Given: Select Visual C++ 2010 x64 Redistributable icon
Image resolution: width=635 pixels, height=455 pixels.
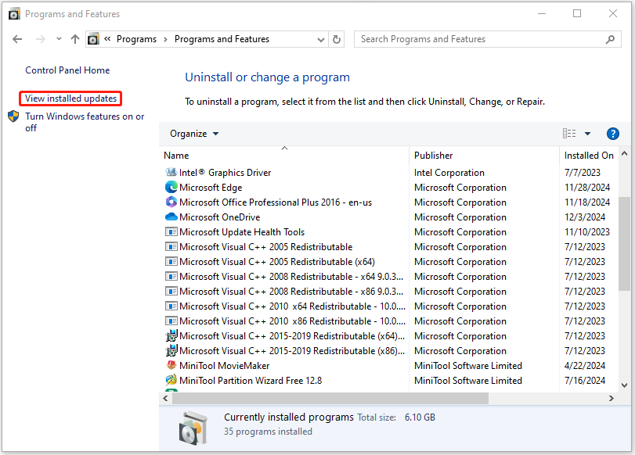Looking at the screenshot, I should 171,306.
